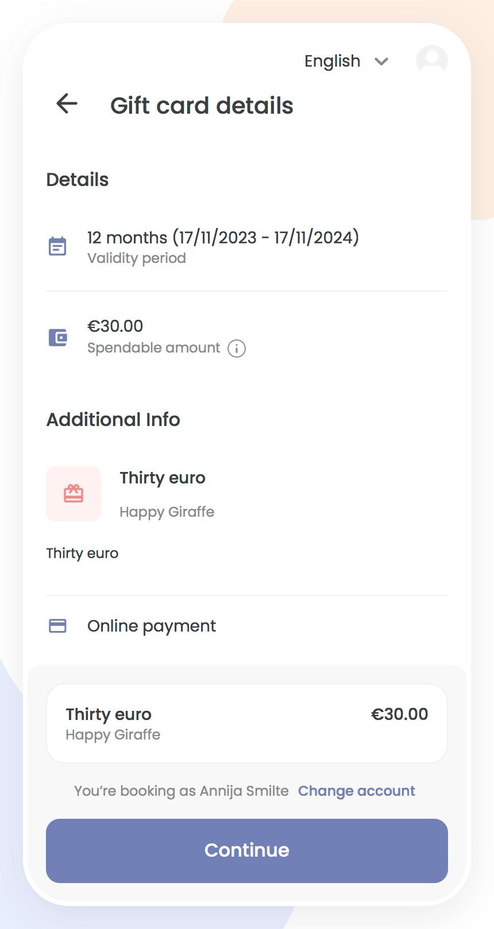Viewport: 494px width, 929px height.
Task: Click the validity period calendar icon
Action: coord(57,246)
